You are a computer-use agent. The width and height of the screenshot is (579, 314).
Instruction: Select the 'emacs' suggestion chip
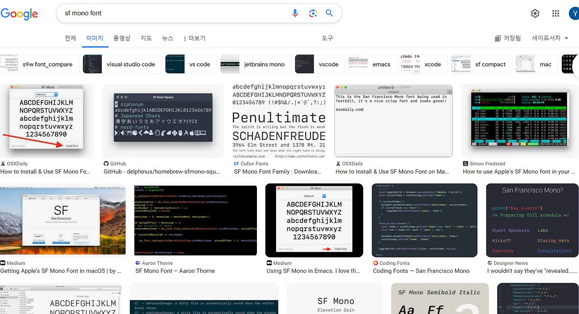(372, 64)
